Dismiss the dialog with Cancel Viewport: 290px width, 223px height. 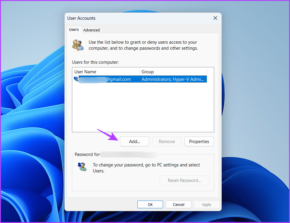click(178, 204)
